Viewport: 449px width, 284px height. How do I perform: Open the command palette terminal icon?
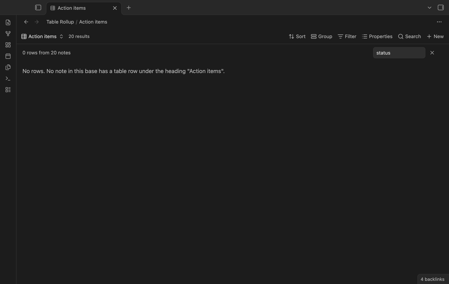point(8,78)
